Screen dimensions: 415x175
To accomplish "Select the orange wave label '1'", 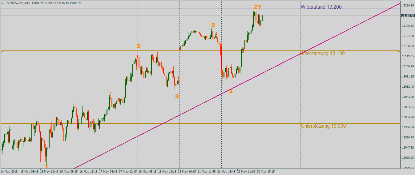I will click(46, 166).
